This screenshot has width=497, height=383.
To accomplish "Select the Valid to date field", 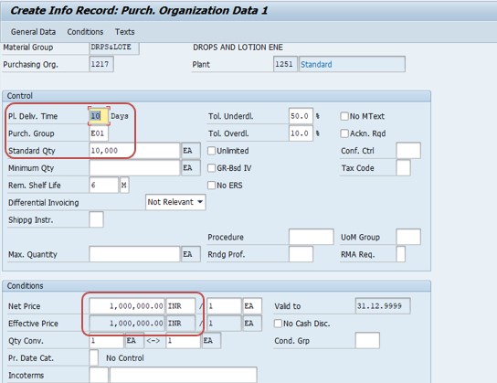I will point(383,306).
